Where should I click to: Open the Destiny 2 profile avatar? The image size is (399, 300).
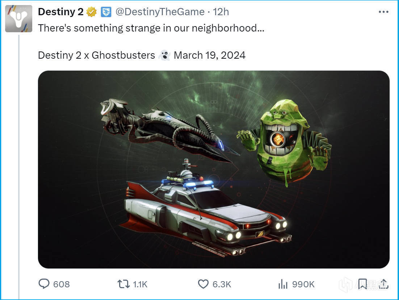click(x=18, y=18)
